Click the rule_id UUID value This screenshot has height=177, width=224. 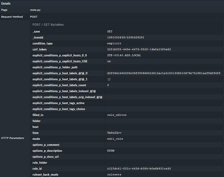[139, 169]
